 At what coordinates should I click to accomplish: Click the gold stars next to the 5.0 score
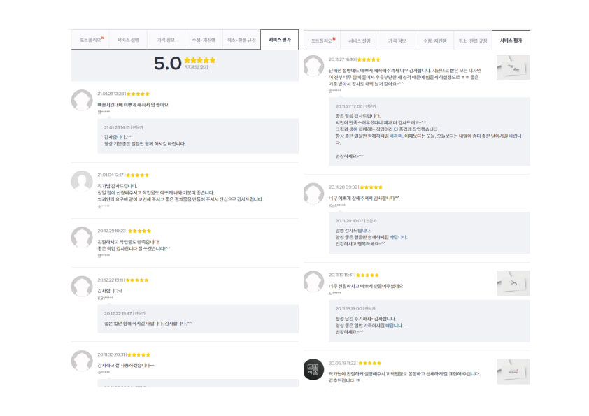coord(200,60)
